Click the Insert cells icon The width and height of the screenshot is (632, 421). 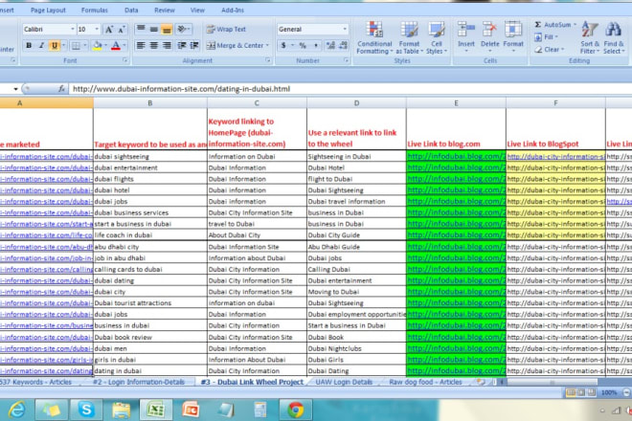(x=466, y=31)
